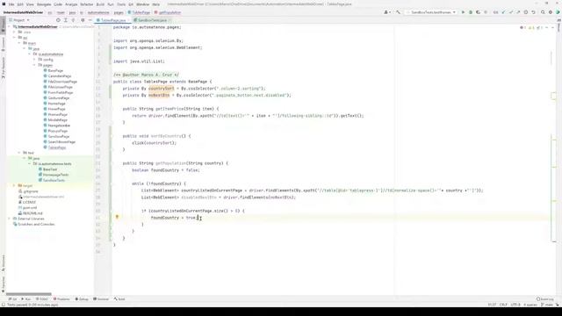Open the Build menu
The image size is (562, 316).
point(100,4)
